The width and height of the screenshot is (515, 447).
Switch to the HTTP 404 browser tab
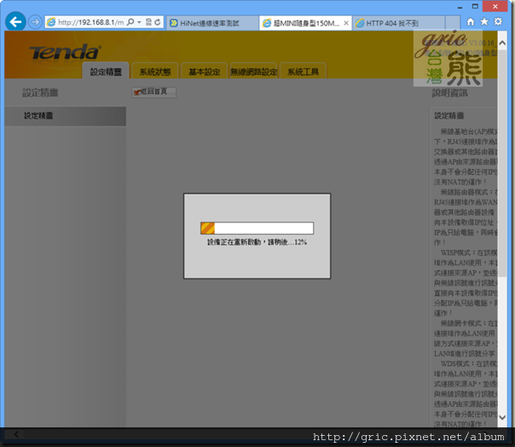coord(398,23)
